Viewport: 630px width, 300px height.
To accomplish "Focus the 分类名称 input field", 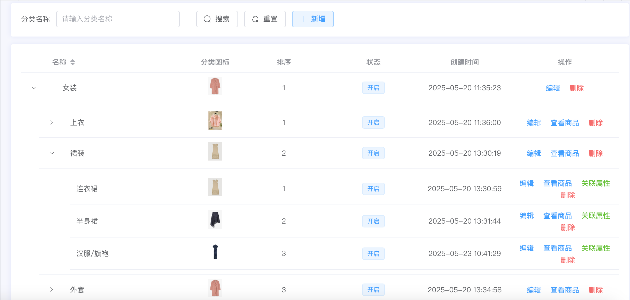I will (x=118, y=19).
